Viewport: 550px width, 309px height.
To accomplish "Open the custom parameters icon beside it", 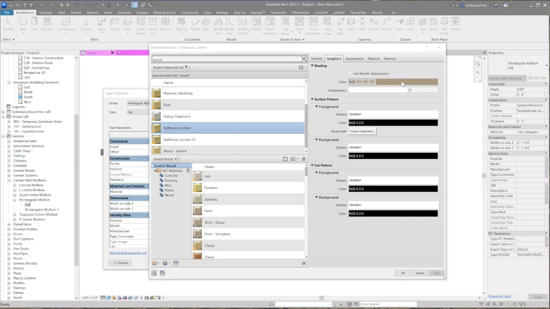I will tap(162, 273).
